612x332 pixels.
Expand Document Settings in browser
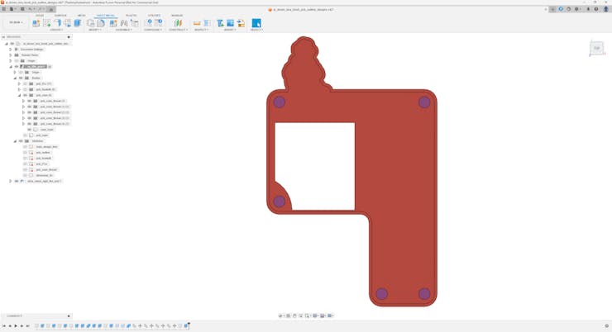11,50
